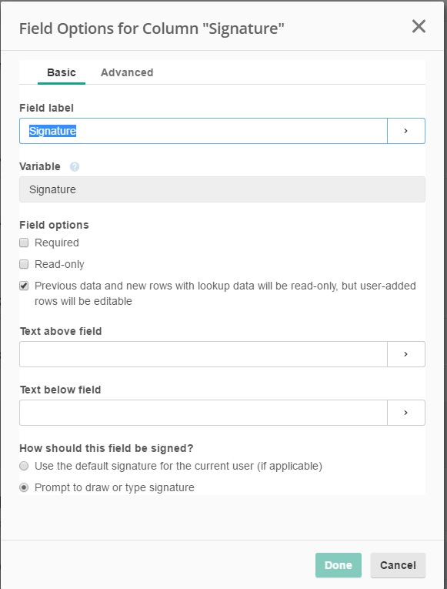Switch to the Advanced tab
Image resolution: width=447 pixels, height=589 pixels.
pyautogui.click(x=127, y=72)
